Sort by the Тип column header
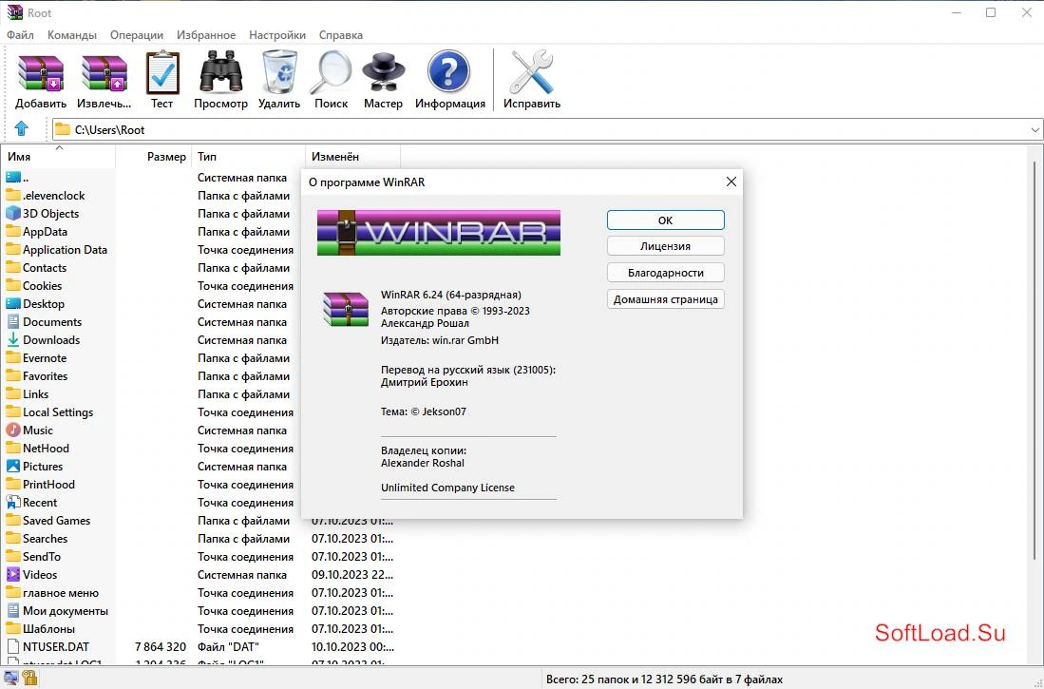1044x689 pixels. click(248, 157)
